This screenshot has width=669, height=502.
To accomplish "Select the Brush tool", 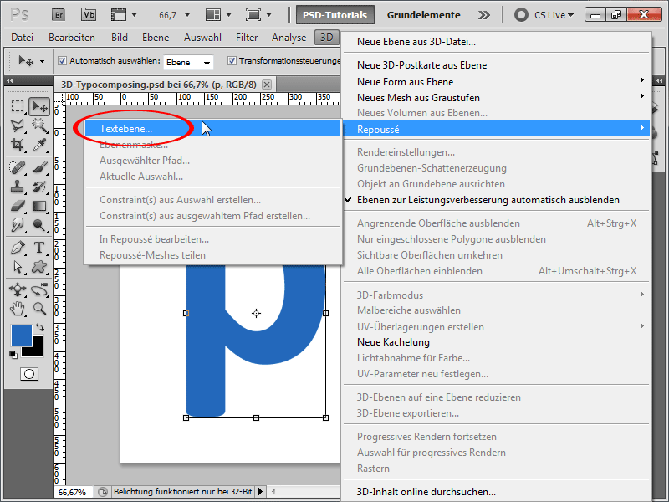I will pos(39,166).
